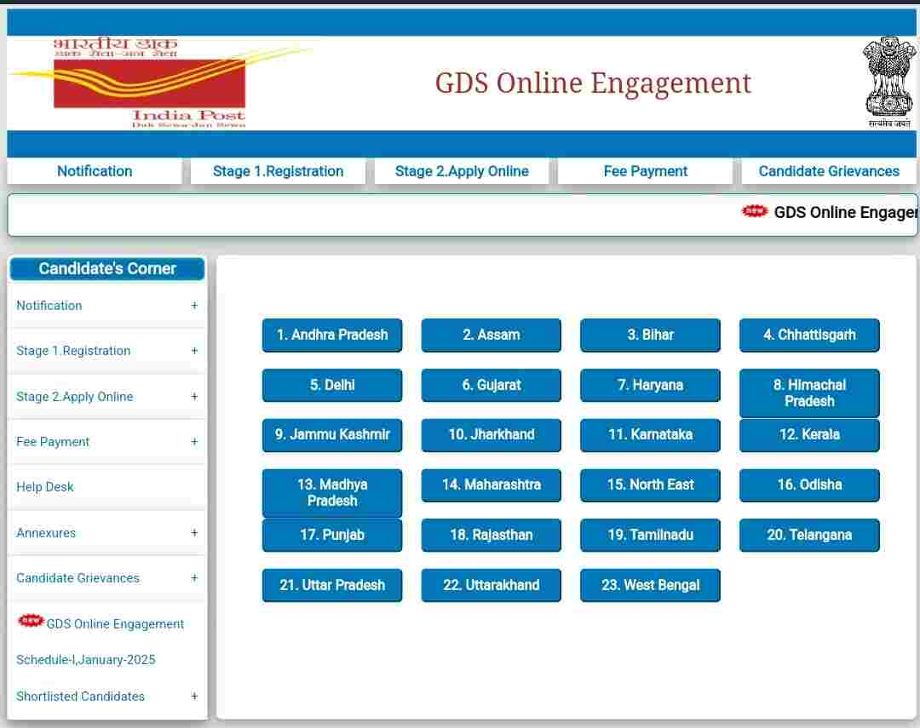Click Stage 2.Apply Online text in sidebar

[x=74, y=397]
